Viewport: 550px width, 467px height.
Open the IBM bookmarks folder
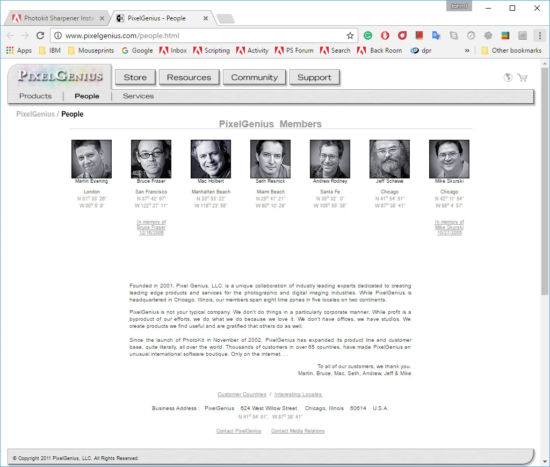click(x=50, y=51)
